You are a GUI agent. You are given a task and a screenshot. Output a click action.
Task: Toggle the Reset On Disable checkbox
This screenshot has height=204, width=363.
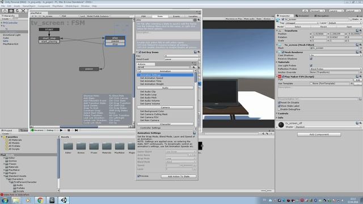(279, 103)
